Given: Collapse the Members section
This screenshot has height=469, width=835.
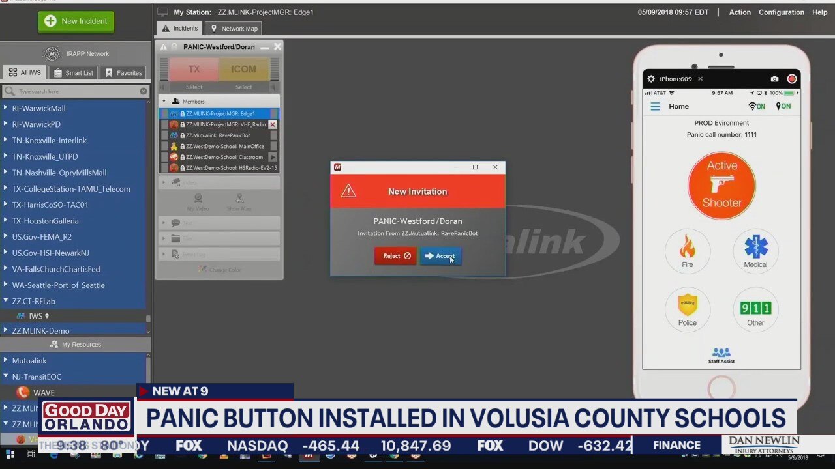Looking at the screenshot, I should (x=164, y=102).
